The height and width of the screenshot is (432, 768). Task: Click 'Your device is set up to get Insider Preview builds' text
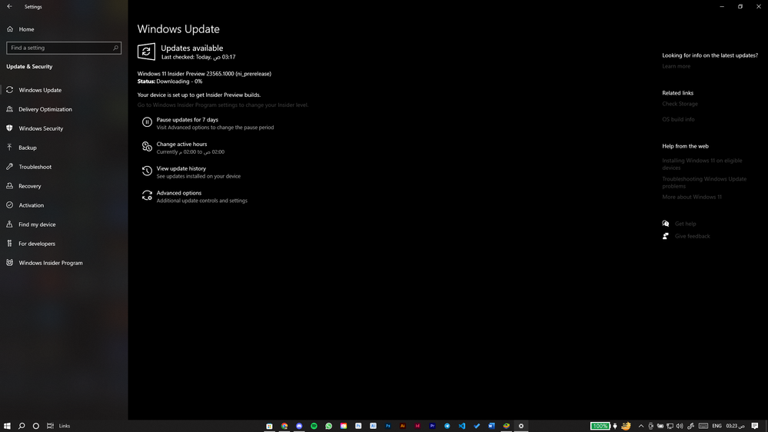click(x=199, y=95)
